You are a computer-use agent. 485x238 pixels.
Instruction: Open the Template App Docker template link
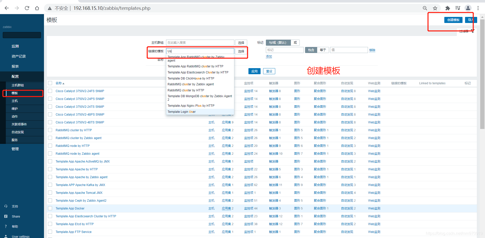click(x=70, y=208)
